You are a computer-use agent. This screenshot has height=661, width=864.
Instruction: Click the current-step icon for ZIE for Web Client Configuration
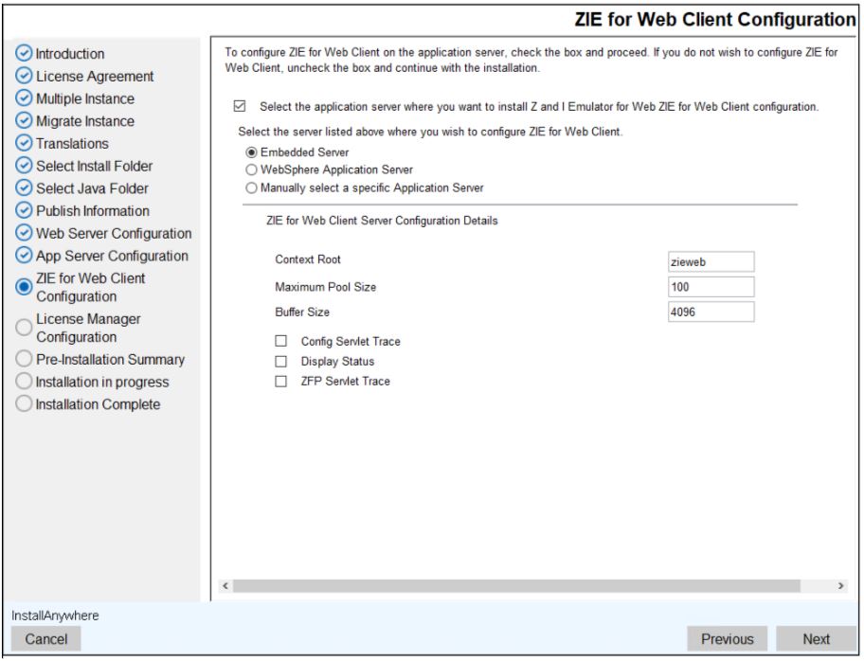pyautogui.click(x=24, y=286)
